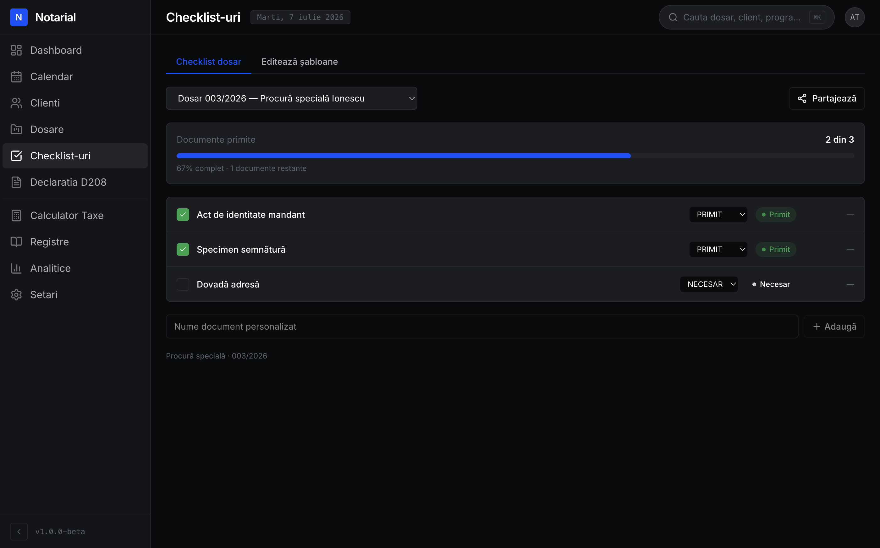This screenshot has height=548, width=880.
Task: Click the Clienti people icon
Action: click(x=16, y=103)
